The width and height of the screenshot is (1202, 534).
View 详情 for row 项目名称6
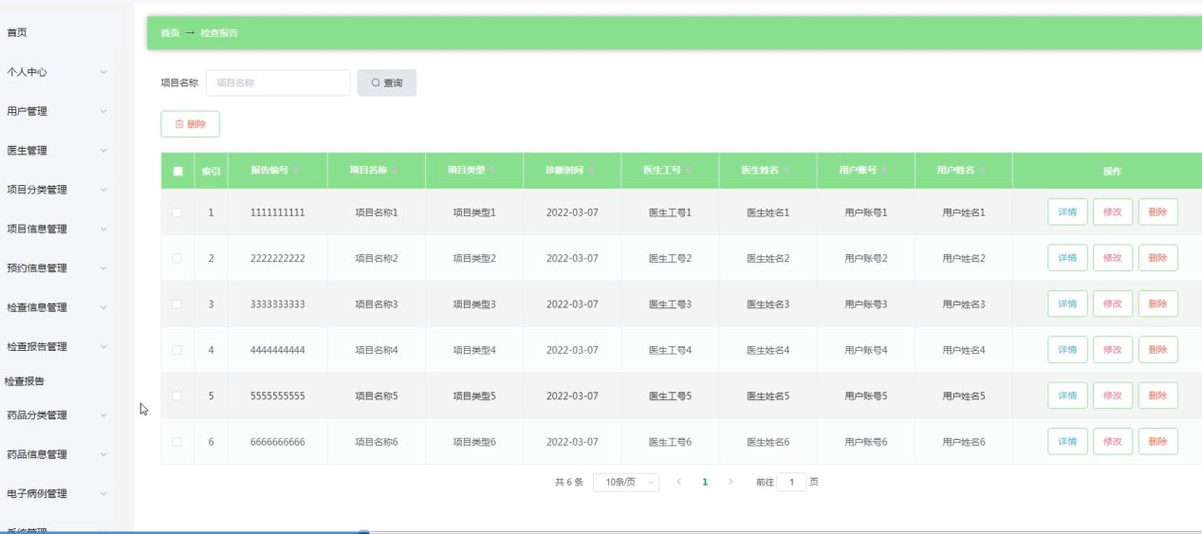[1067, 441]
